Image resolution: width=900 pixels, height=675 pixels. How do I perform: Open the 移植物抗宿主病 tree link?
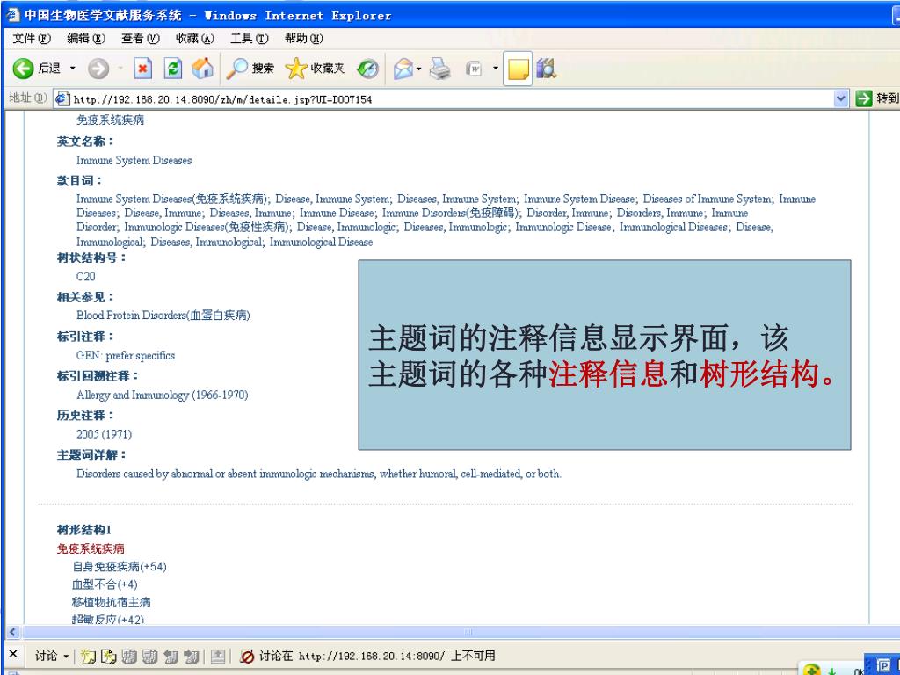point(112,602)
